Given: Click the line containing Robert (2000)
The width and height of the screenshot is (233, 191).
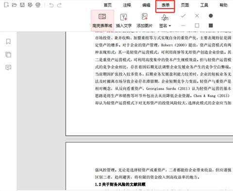Looking at the screenshot, I should click(x=163, y=45).
